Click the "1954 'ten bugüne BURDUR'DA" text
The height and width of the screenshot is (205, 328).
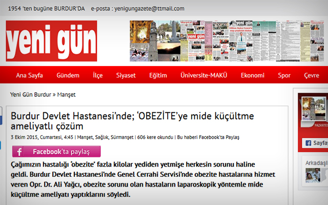(47, 9)
